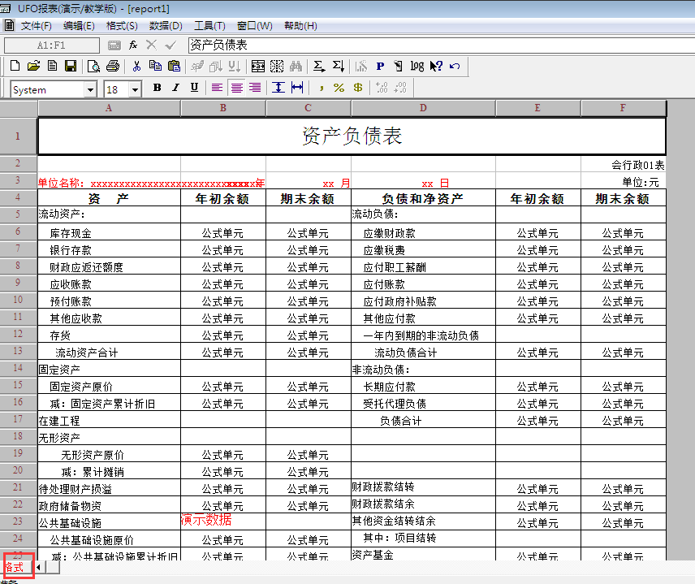Toggle Italic formatting
The image size is (695, 584).
coord(175,88)
